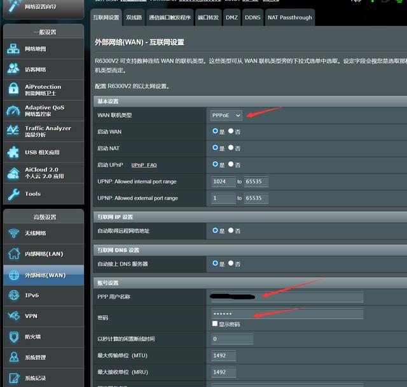Tick the 显示密码 checkbox

click(215, 324)
